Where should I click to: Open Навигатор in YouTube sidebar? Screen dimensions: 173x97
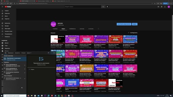[x=7, y=13]
